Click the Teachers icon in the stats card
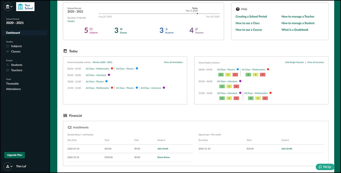This screenshot has height=173, width=341. (x=197, y=29)
